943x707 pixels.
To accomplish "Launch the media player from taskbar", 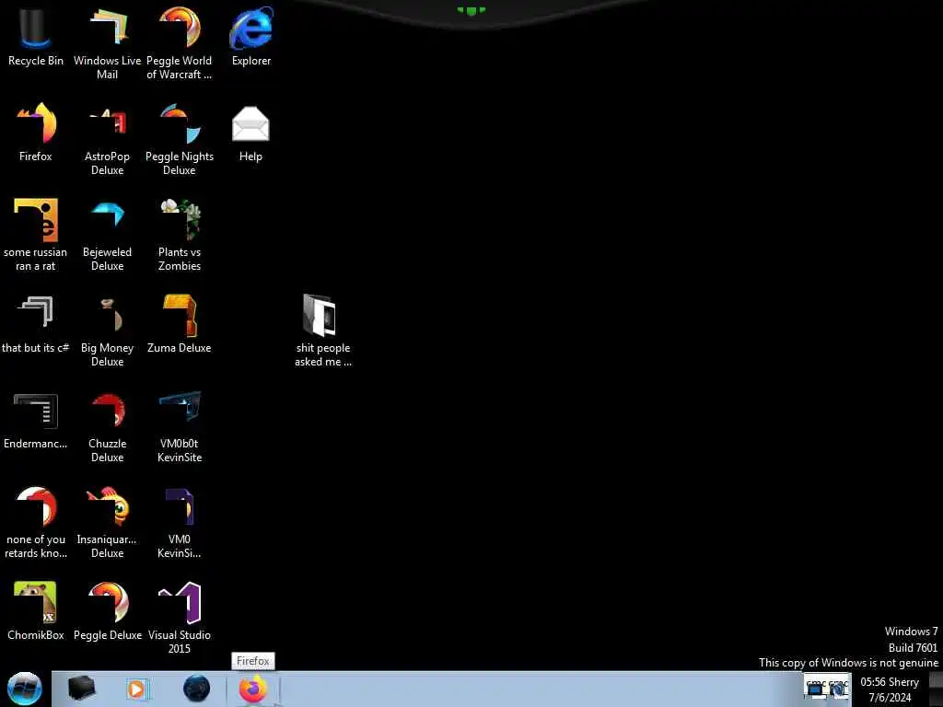I will click(x=137, y=689).
